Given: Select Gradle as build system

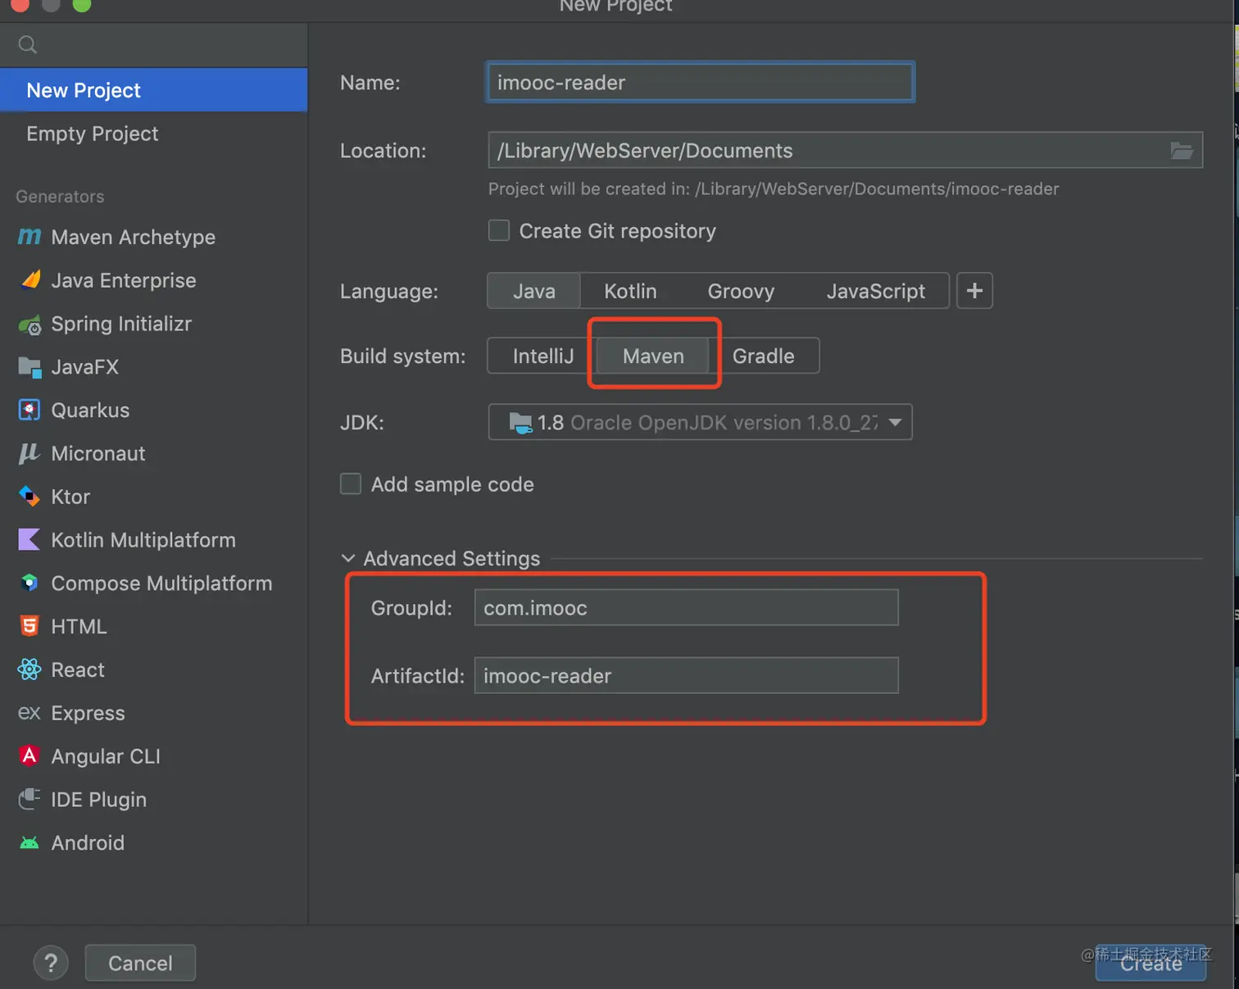Looking at the screenshot, I should click(763, 356).
